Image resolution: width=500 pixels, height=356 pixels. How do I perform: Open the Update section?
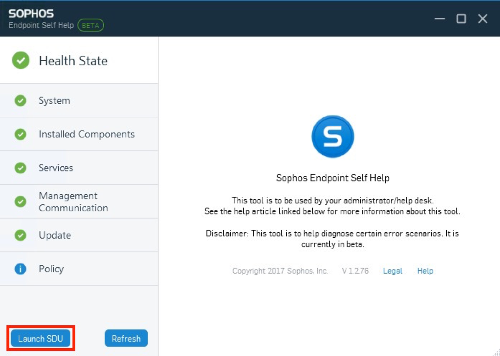[79, 236]
